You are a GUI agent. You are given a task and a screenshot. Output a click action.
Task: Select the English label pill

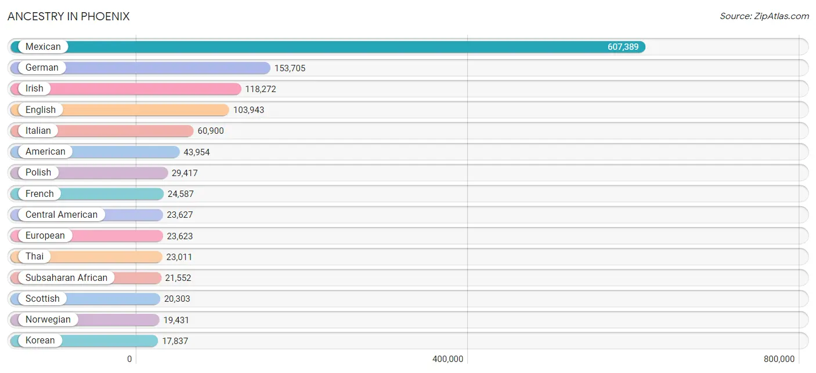pyautogui.click(x=41, y=109)
